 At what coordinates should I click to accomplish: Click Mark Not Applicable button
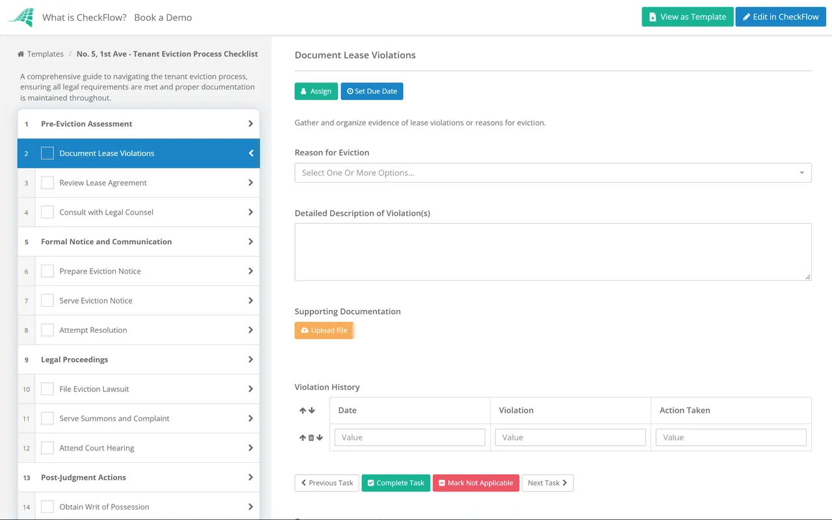point(476,483)
